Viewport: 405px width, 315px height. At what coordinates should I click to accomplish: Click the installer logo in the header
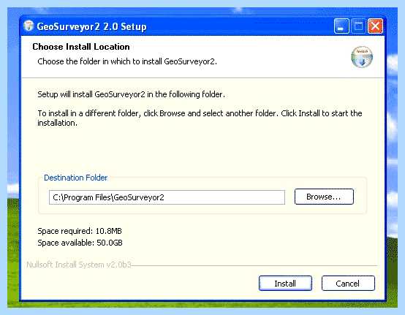click(x=362, y=57)
